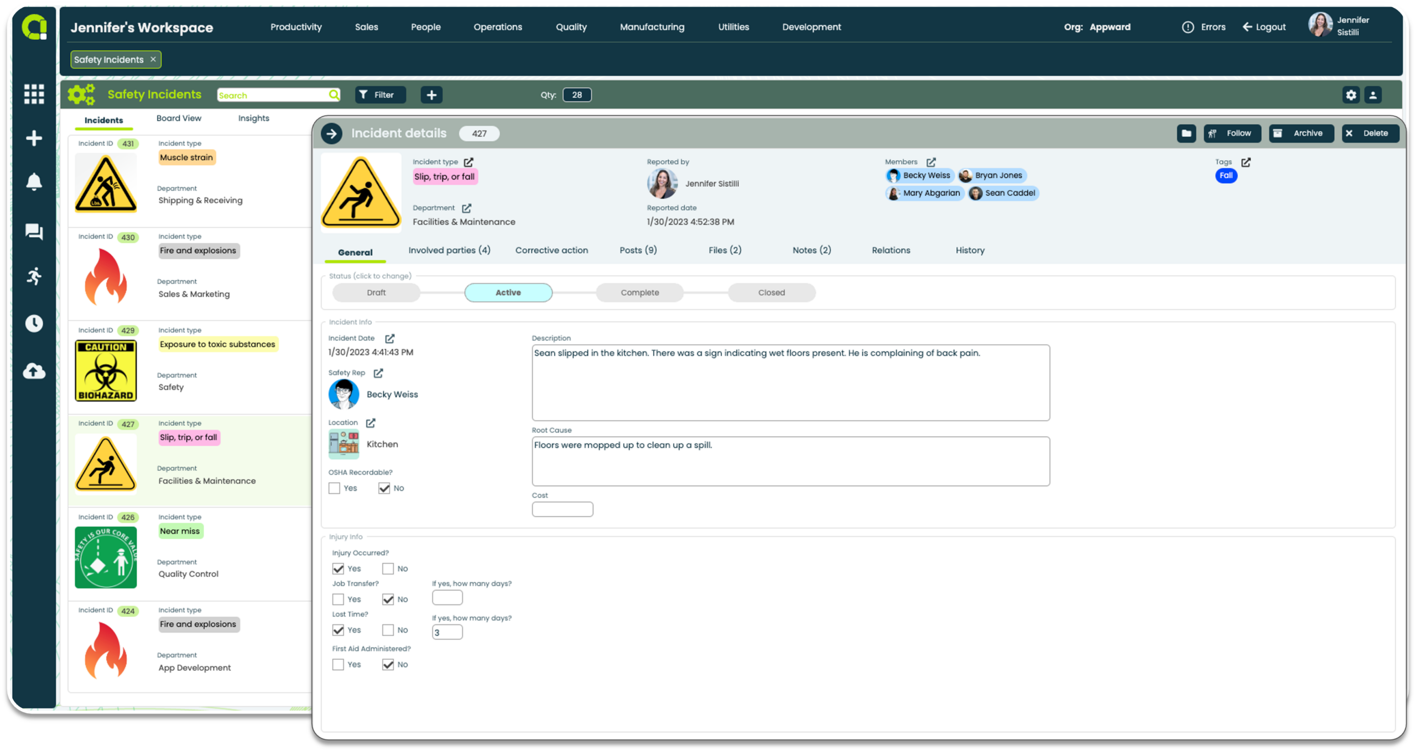
Task: Click the Filter icon in toolbar
Action: click(377, 94)
